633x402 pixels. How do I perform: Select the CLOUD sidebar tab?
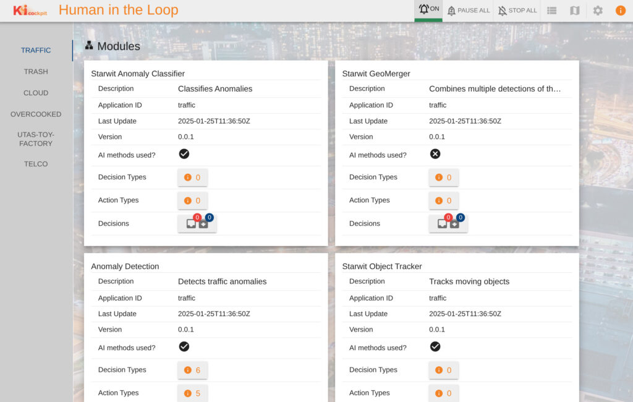point(36,93)
